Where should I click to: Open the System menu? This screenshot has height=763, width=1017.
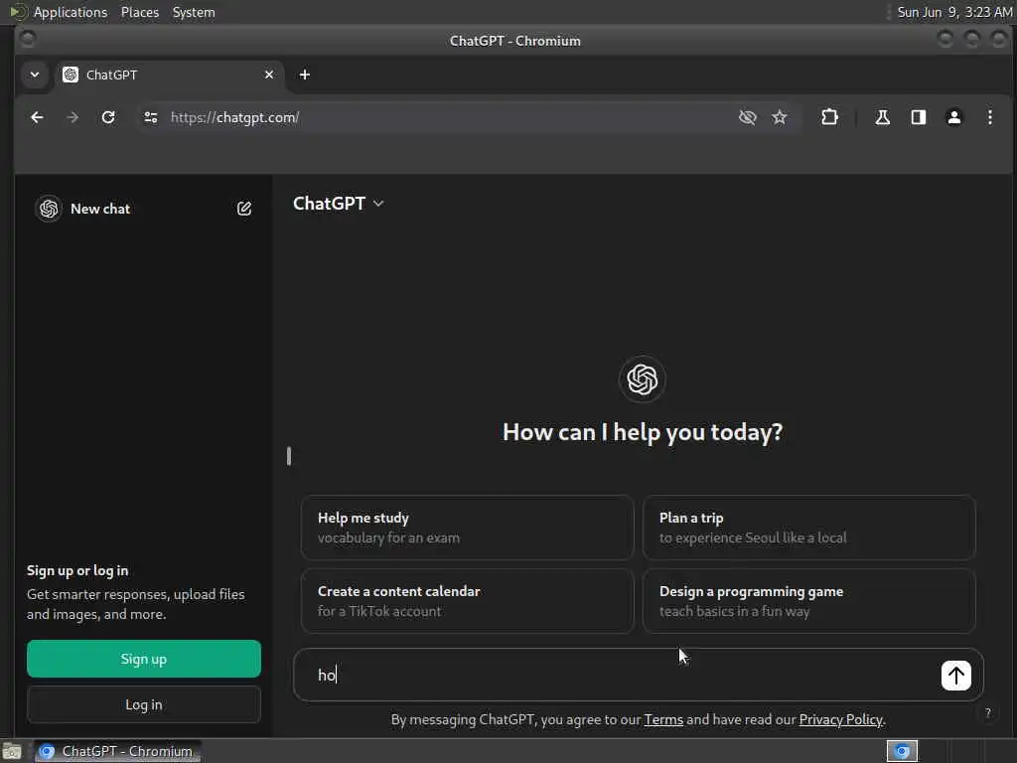click(194, 12)
